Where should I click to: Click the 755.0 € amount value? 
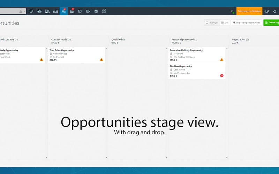point(173,60)
